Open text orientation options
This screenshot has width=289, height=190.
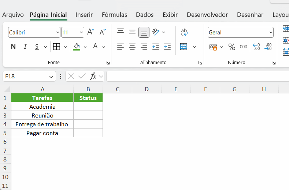click(156, 32)
